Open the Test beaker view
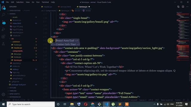Image resolution: width=191 pixels, height=107 pixels. tap(3, 44)
